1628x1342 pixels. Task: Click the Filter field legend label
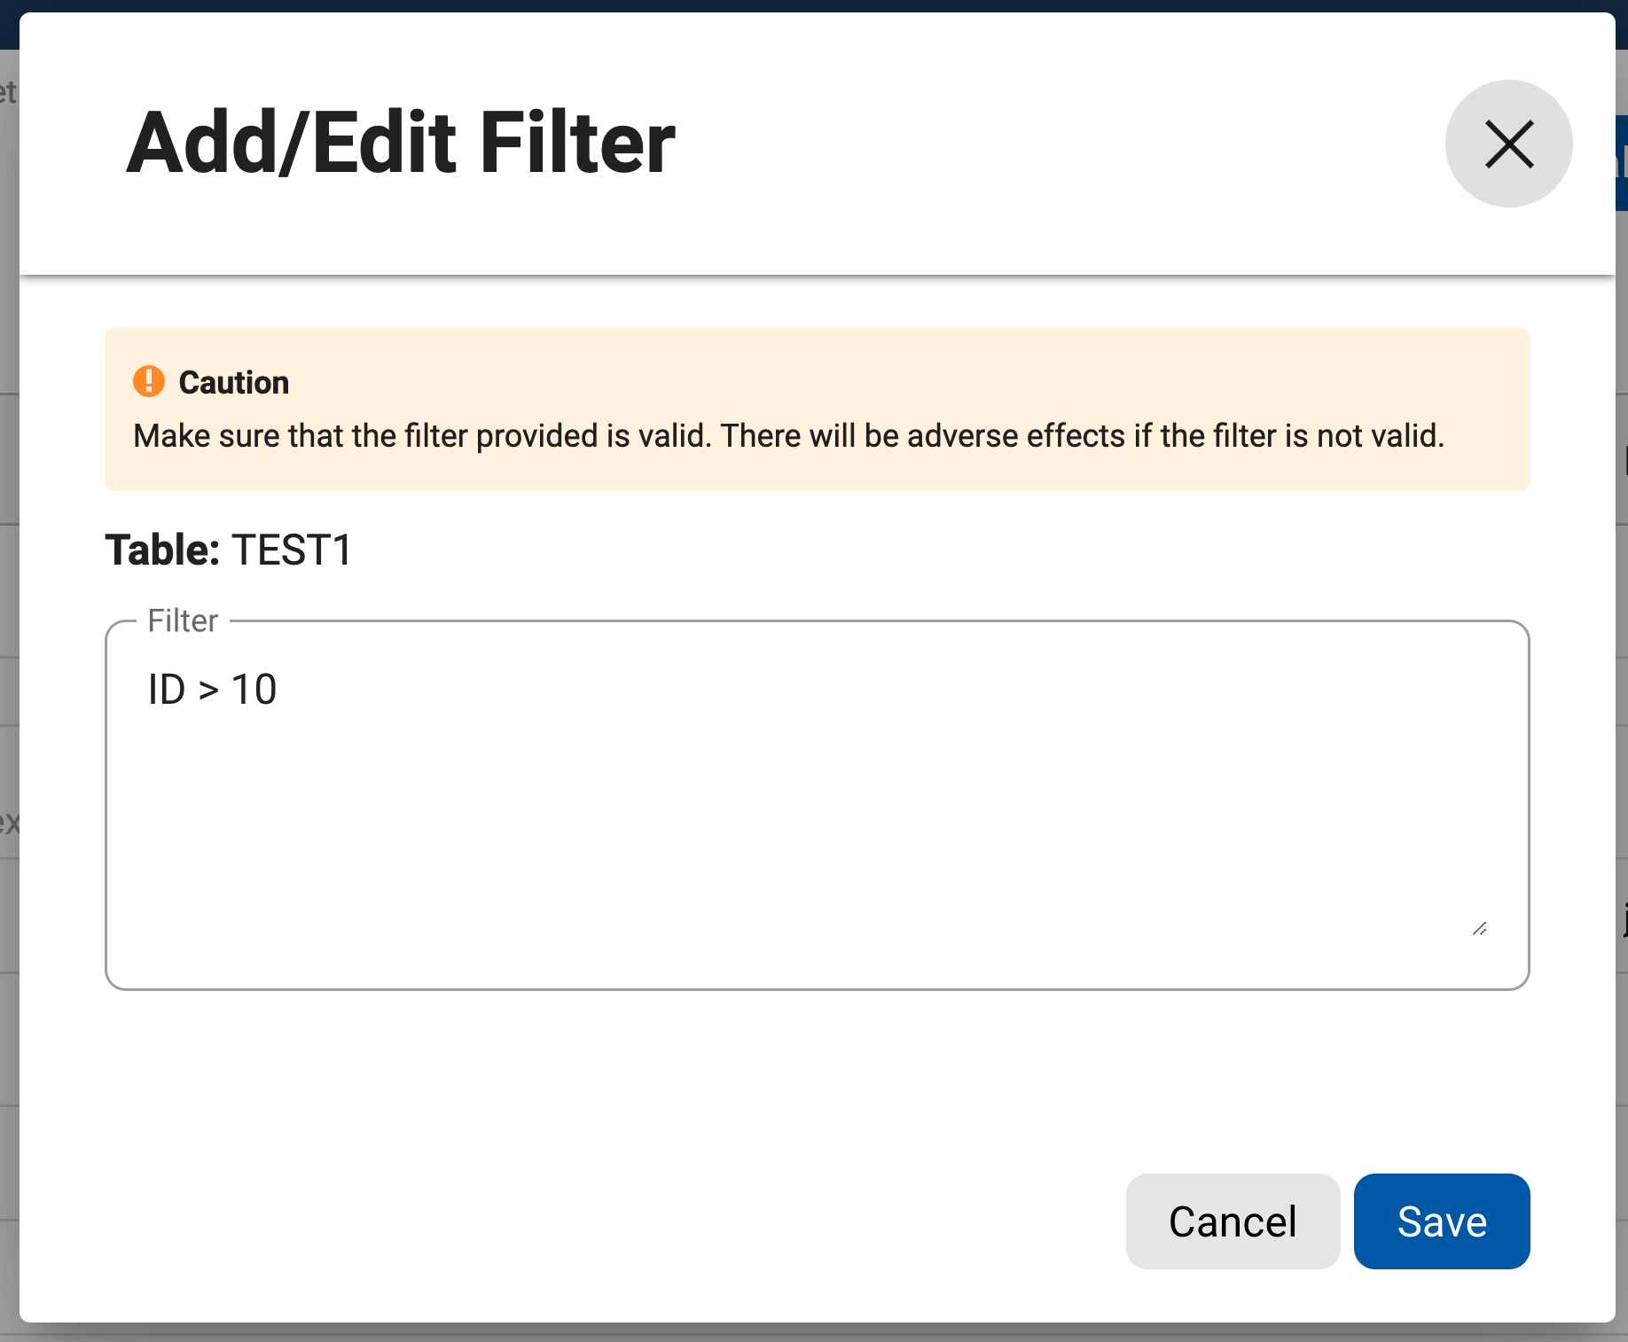tap(182, 620)
